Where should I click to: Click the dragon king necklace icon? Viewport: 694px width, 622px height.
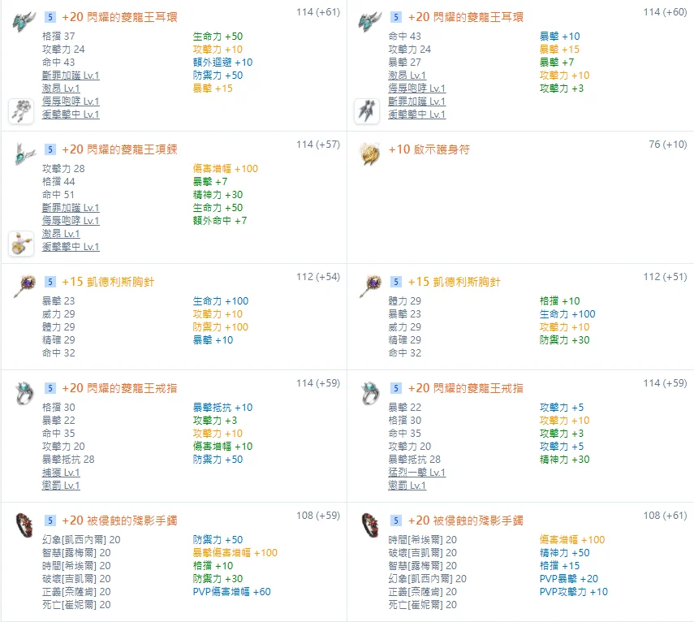click(24, 153)
